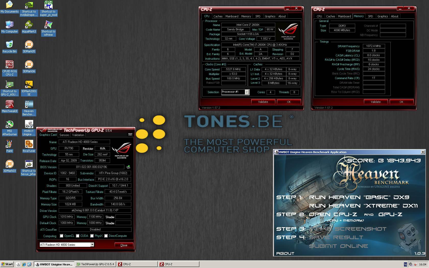Open Graphics tab in right CPU-Z window

point(383,16)
